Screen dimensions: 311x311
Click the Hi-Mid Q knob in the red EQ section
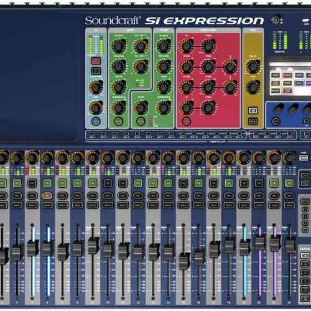230,67
